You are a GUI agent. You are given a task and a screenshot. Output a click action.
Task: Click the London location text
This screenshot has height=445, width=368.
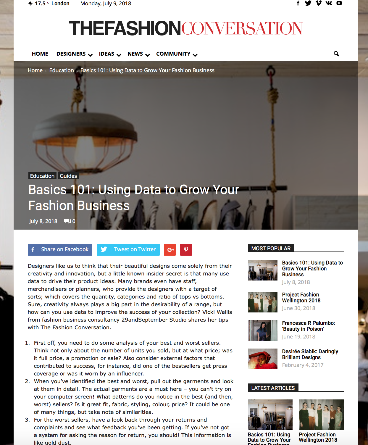coord(60,4)
